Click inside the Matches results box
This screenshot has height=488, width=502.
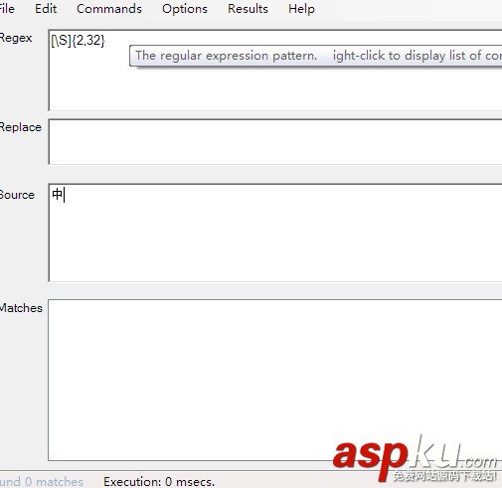click(x=275, y=380)
